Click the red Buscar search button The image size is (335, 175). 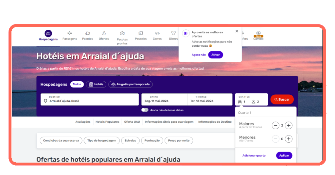[282, 100]
